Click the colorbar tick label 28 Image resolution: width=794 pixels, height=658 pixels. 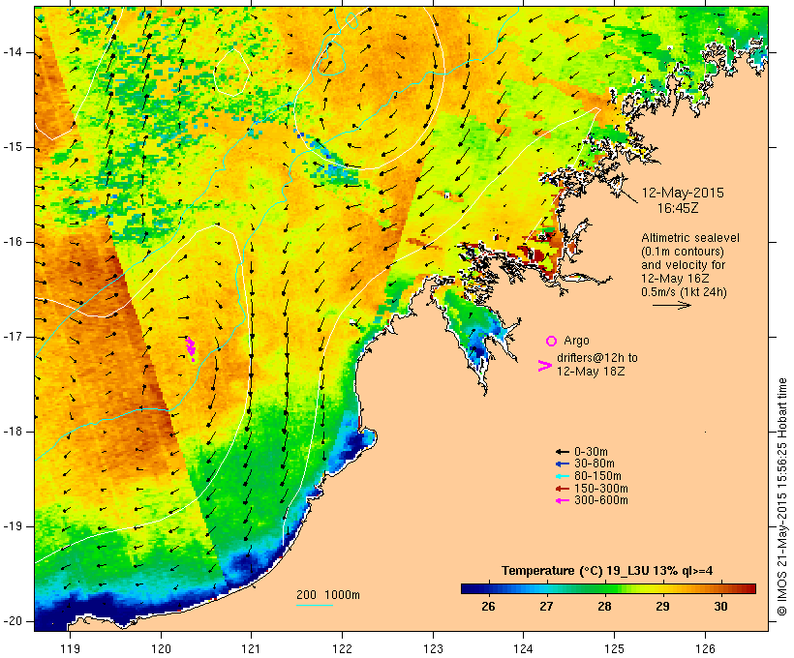coord(604,607)
